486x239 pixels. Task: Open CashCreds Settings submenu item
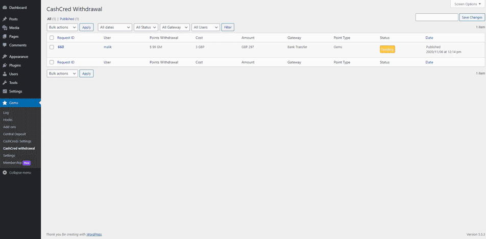pyautogui.click(x=17, y=141)
